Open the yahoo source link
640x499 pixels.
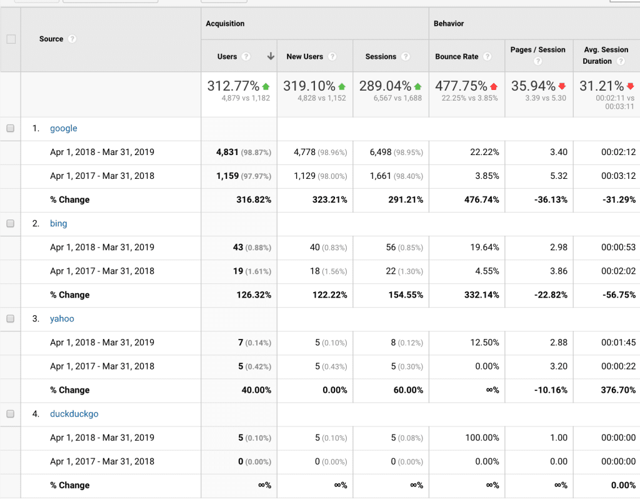tap(62, 318)
